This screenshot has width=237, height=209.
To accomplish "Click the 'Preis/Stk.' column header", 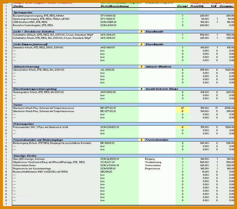I will 197,6.
